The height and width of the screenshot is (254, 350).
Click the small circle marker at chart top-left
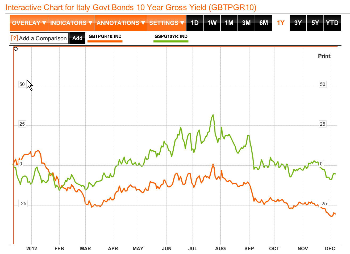(16, 49)
